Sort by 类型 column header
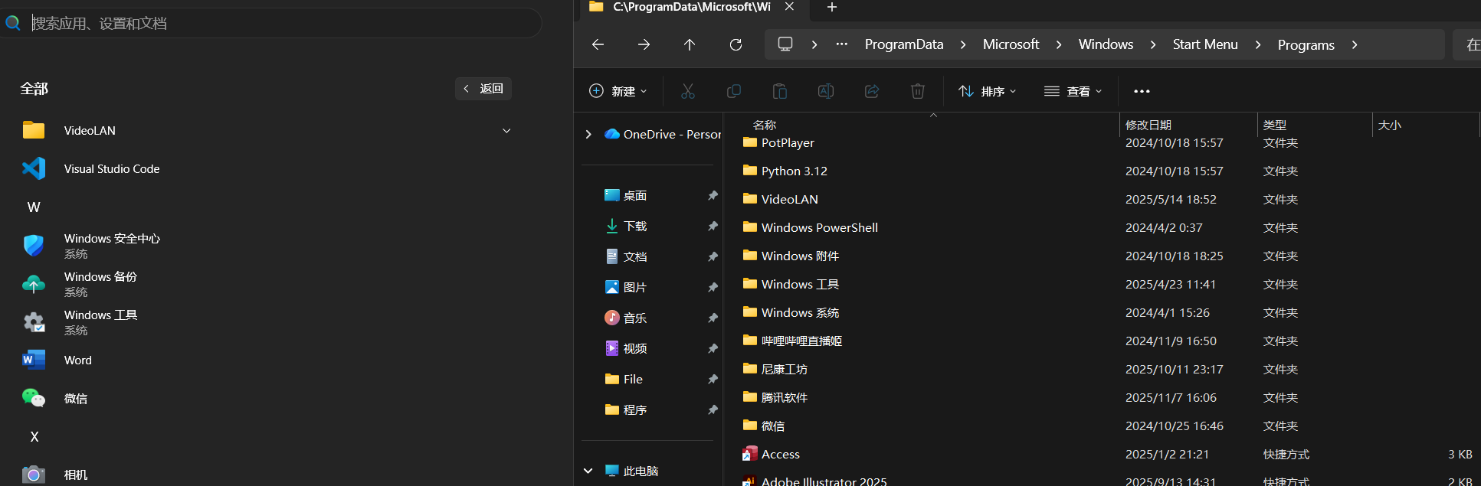This screenshot has height=486, width=1481. (1275, 125)
